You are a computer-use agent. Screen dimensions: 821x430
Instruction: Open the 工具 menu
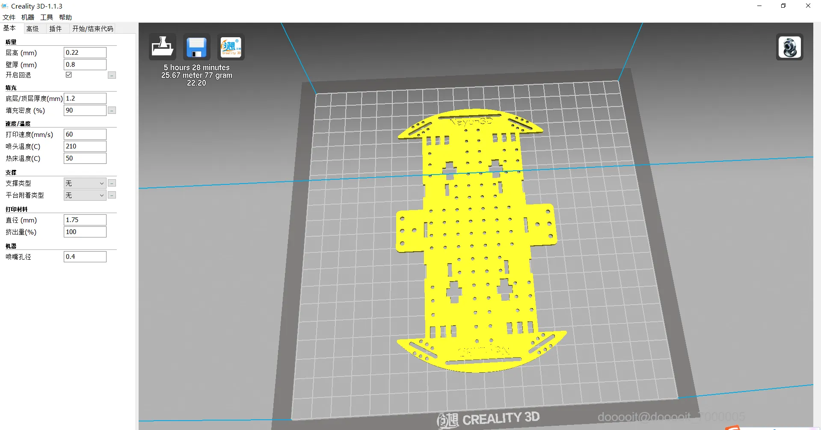(47, 17)
